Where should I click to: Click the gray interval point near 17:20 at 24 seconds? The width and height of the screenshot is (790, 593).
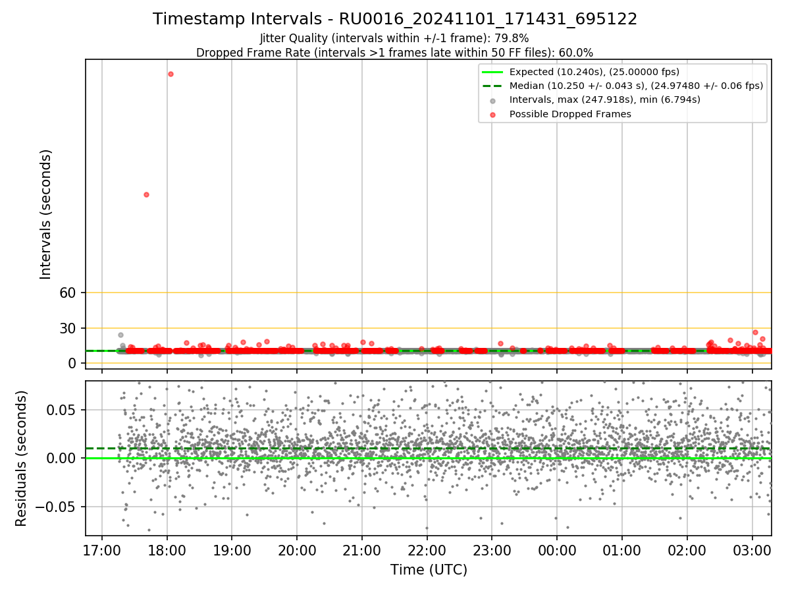(120, 335)
